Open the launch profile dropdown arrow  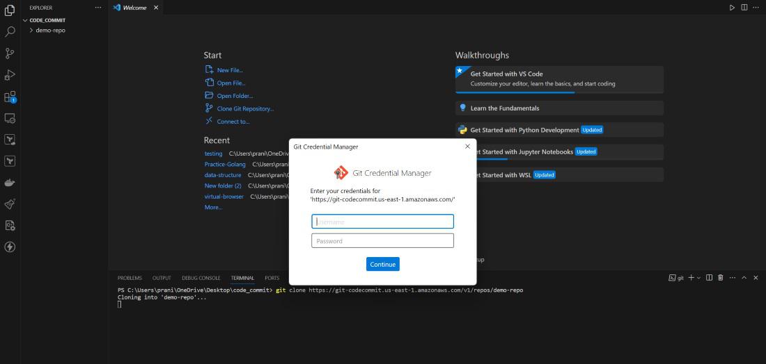[698, 278]
